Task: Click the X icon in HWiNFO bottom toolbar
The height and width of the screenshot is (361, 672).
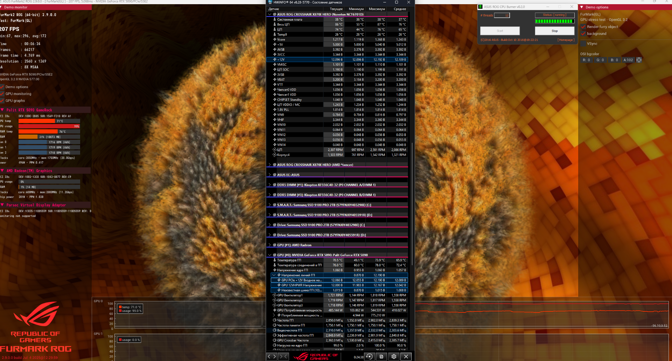Action: pos(406,356)
